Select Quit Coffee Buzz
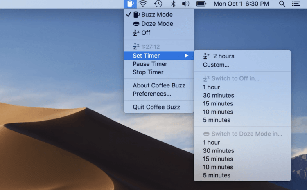 pos(159,107)
